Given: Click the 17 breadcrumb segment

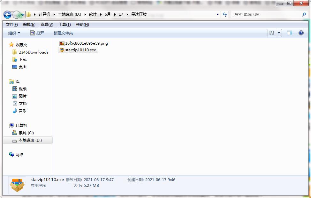Looking at the screenshot, I should 121,14.
